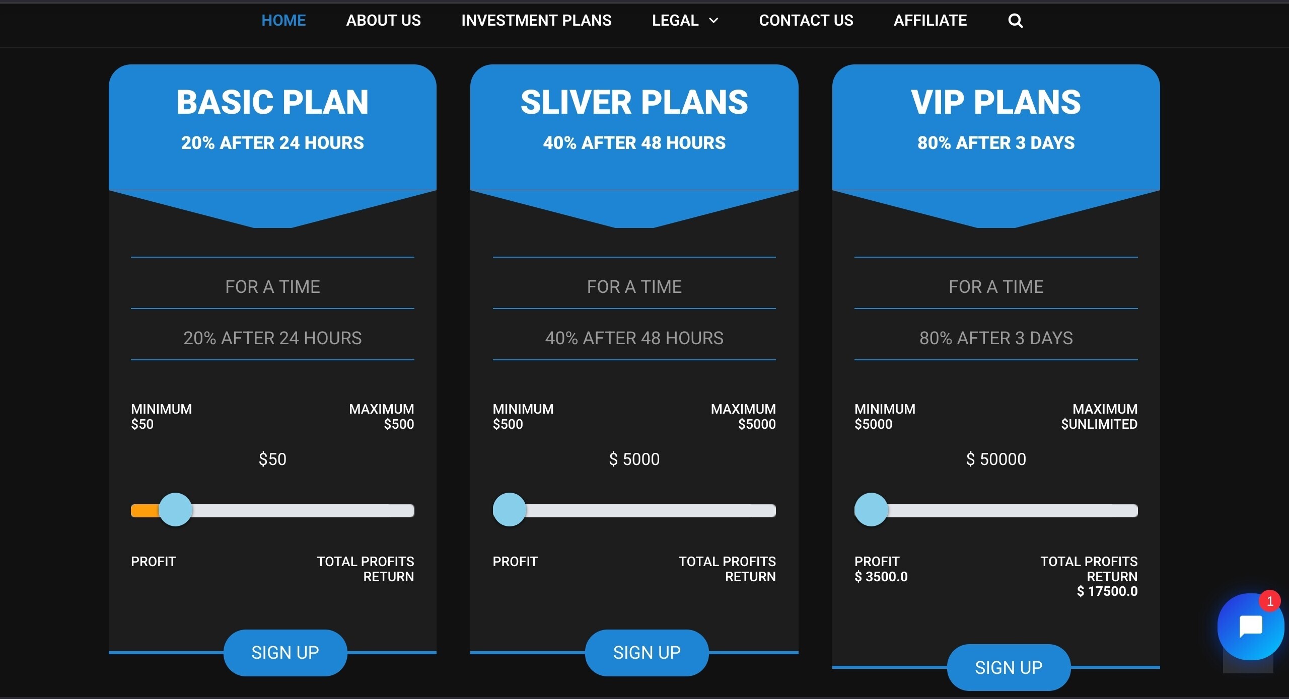
Task: Open the CONTACT US page
Action: (806, 21)
